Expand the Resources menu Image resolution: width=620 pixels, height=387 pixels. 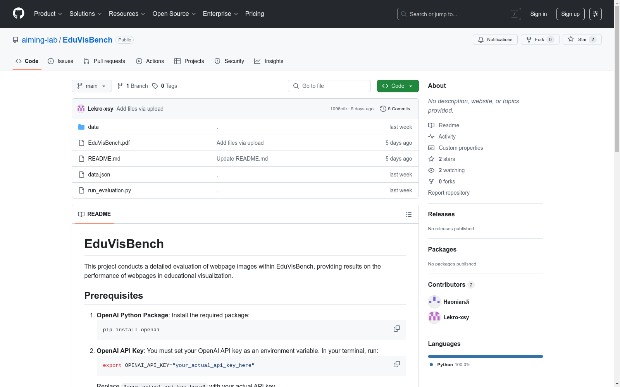point(127,14)
